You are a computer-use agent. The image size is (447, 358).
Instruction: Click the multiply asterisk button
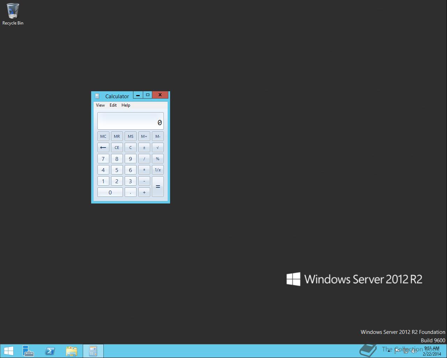point(144,170)
